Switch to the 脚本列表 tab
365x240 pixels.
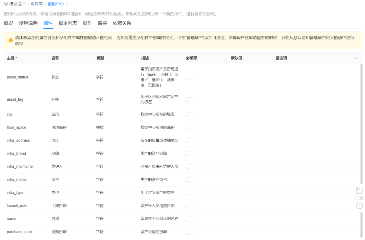[68, 23]
